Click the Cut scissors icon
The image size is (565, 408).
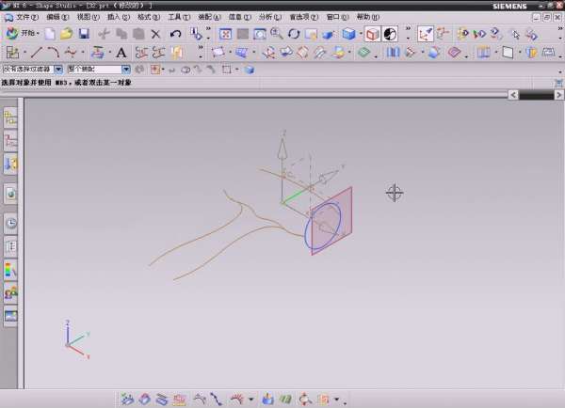tap(105, 34)
